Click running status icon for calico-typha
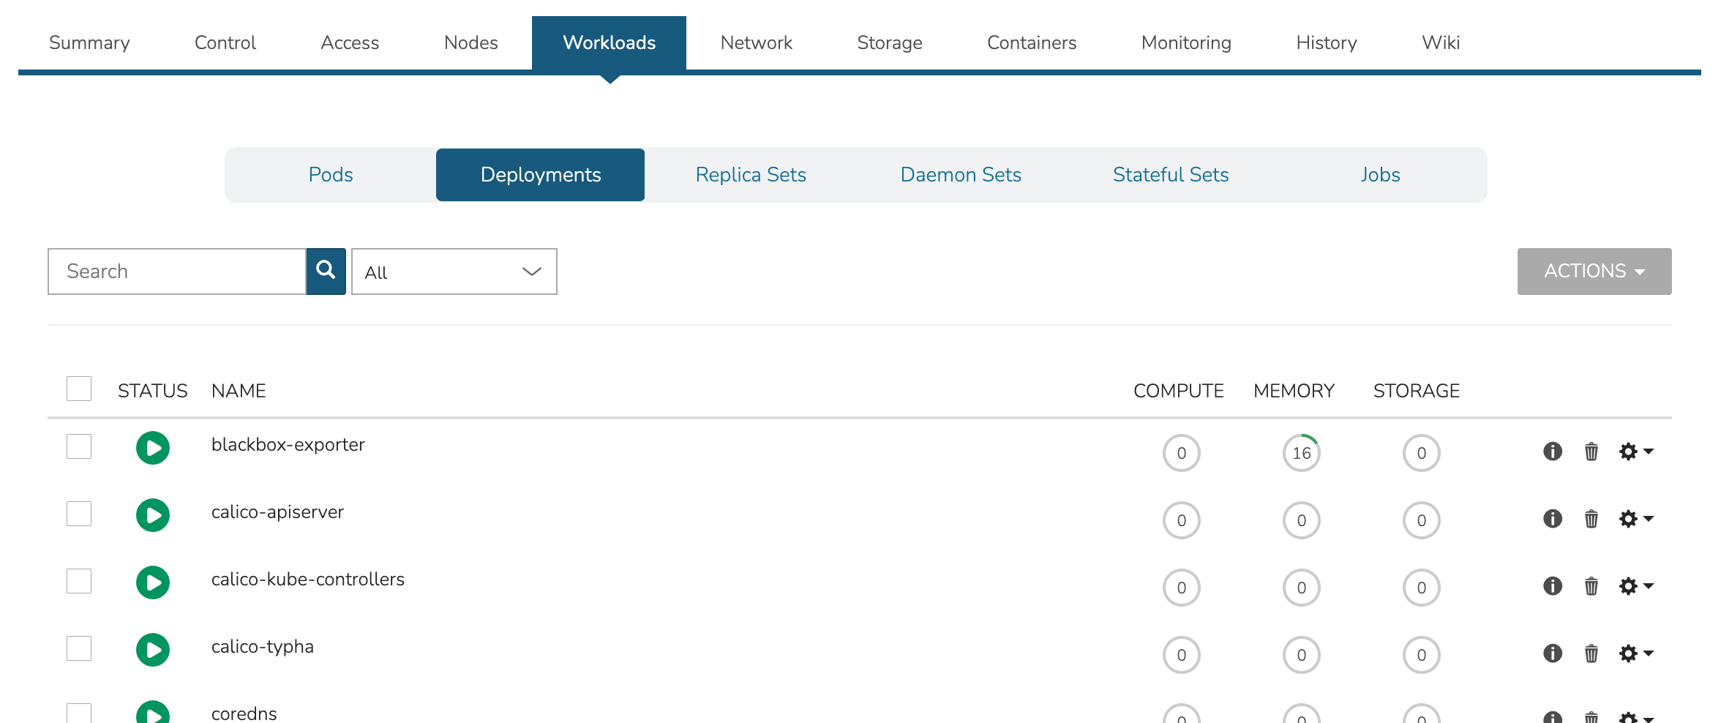 (152, 650)
